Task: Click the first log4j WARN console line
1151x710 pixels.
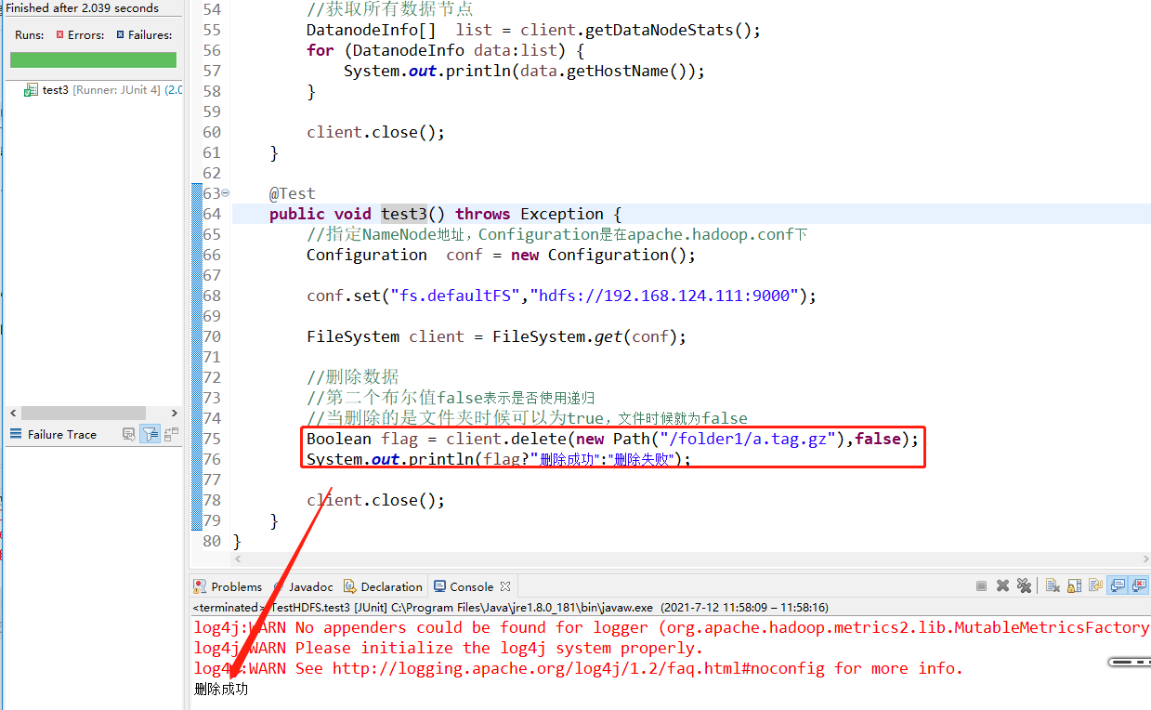Action: (x=672, y=627)
